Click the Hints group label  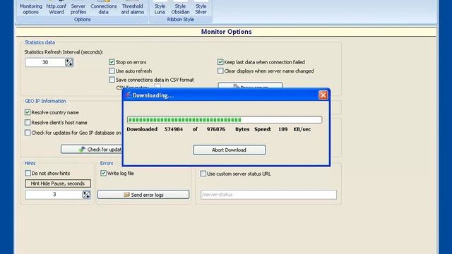(30, 163)
